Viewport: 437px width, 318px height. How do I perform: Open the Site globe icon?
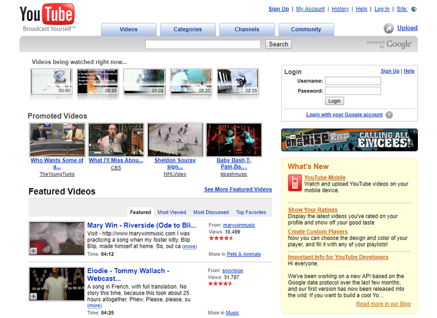click(x=414, y=9)
